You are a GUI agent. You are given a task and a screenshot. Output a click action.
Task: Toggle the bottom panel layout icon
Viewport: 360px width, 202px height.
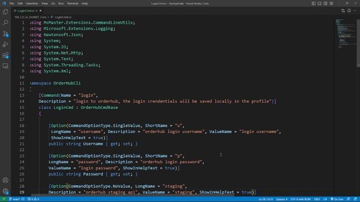(x=319, y=3)
